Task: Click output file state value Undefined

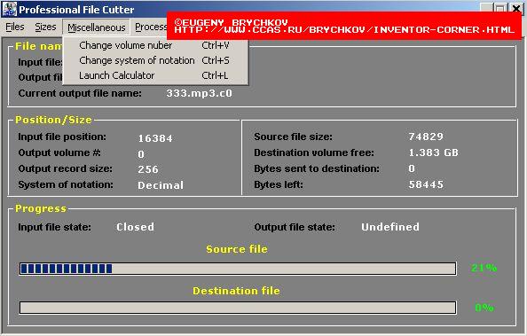Action: pyautogui.click(x=390, y=227)
